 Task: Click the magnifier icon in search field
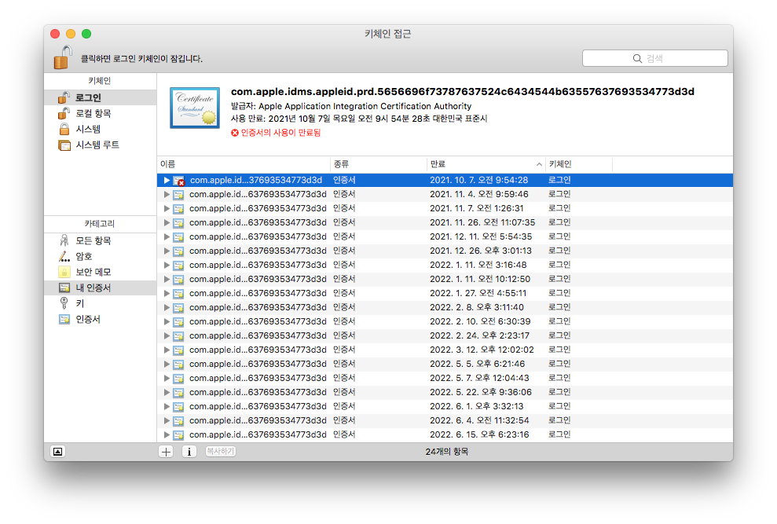637,58
